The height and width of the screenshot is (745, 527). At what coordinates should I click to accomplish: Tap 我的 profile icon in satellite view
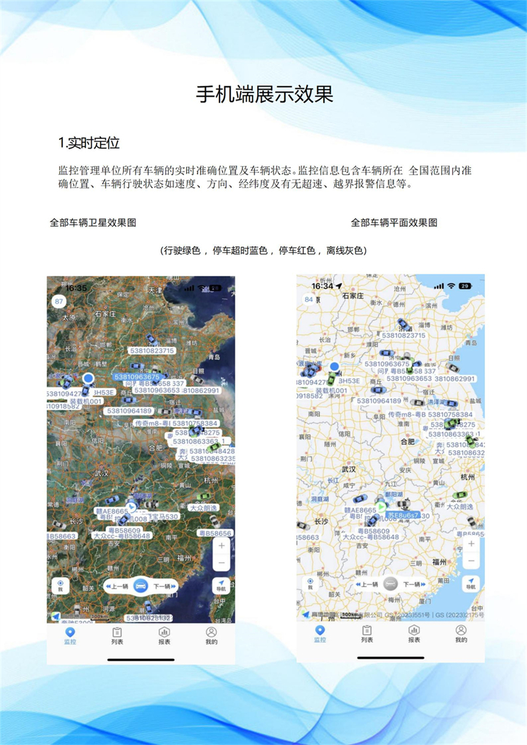211,635
